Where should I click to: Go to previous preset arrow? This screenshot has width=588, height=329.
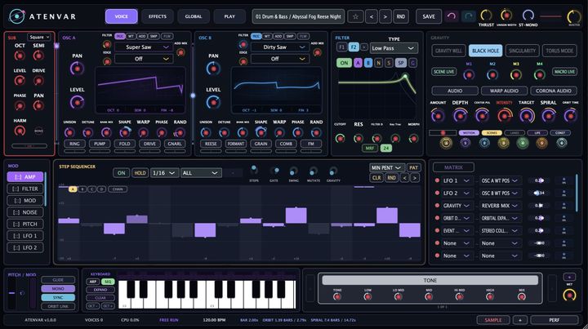[x=372, y=16]
